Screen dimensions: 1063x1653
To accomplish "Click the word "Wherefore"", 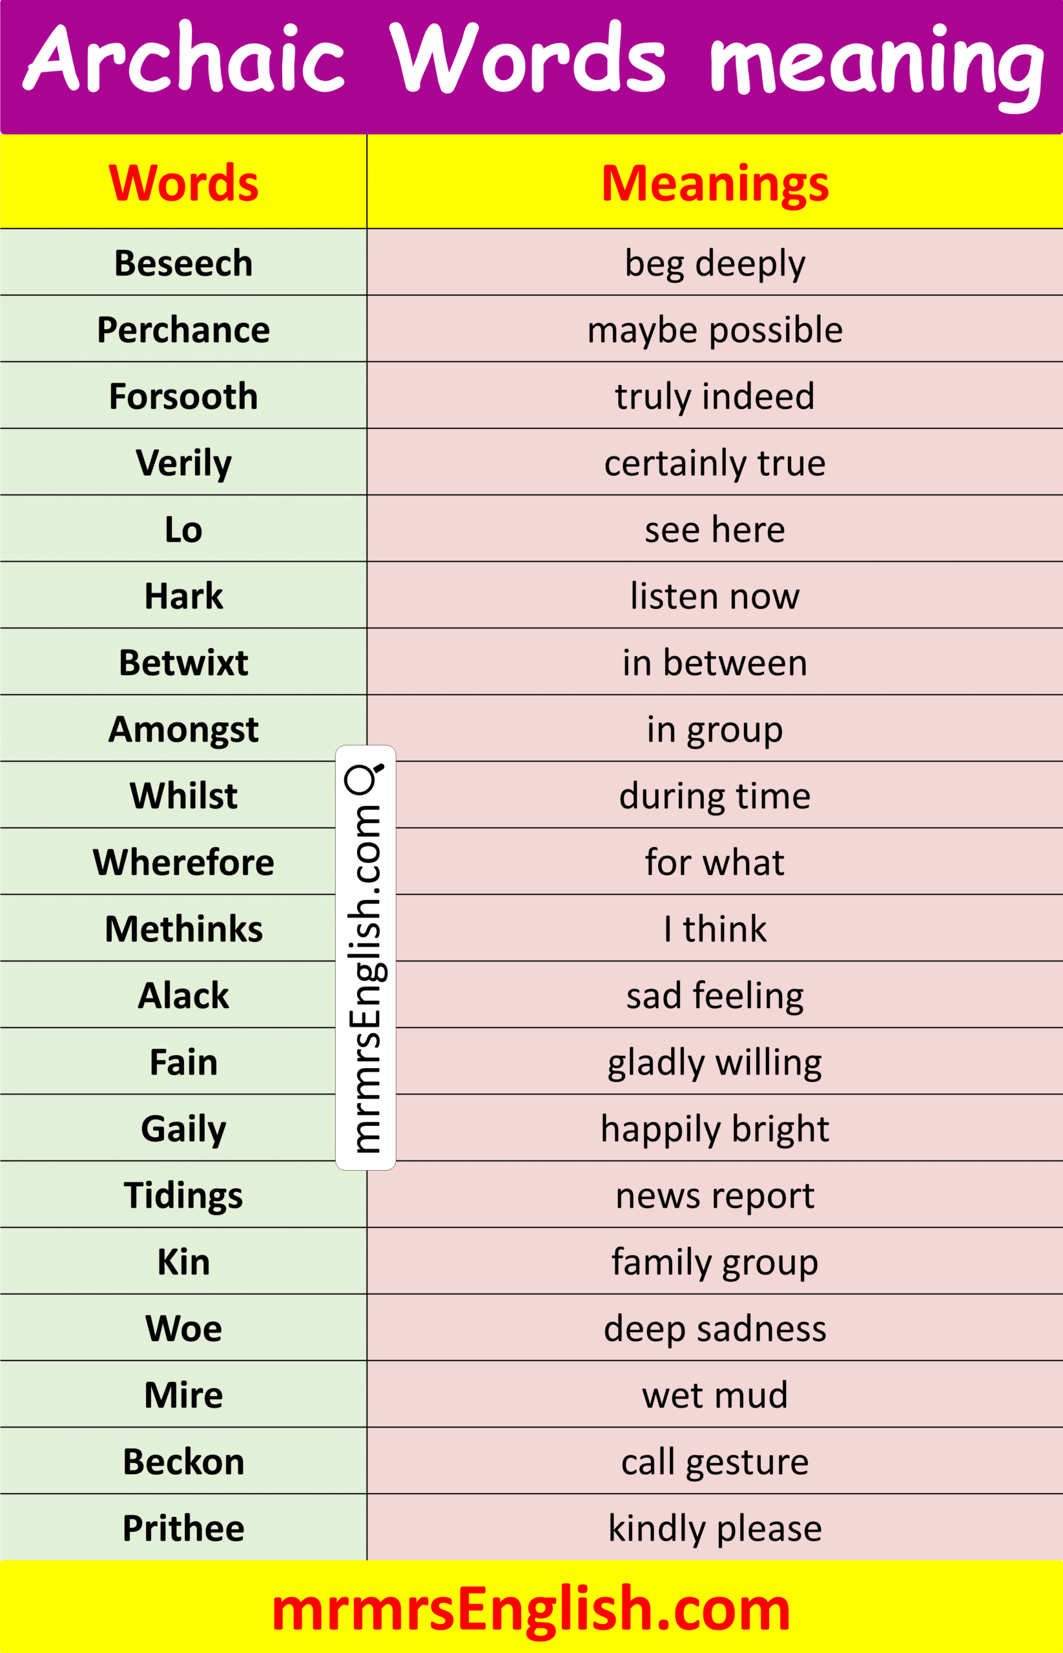I will 183,862.
